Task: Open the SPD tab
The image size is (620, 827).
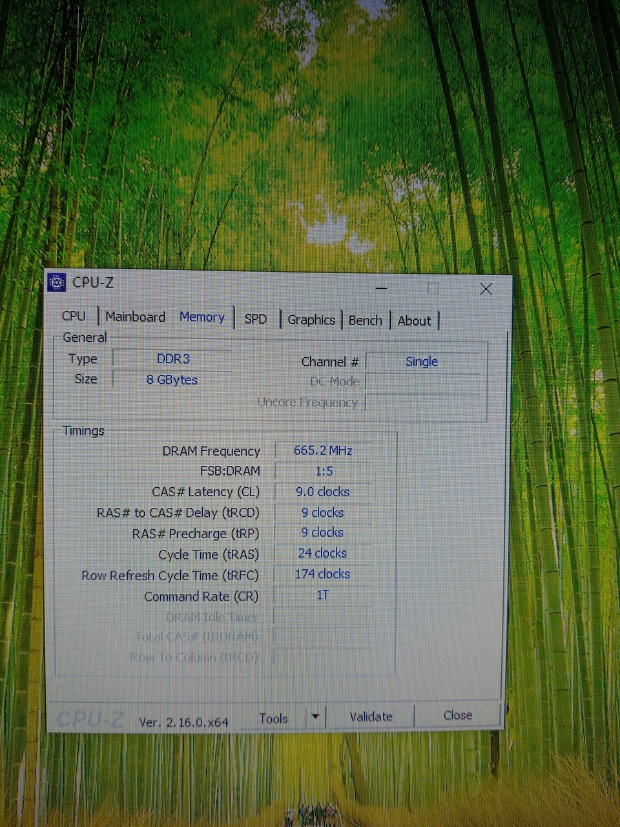Action: (256, 319)
